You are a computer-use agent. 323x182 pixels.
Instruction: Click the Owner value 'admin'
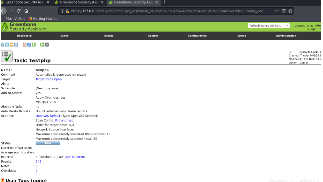click(304, 63)
